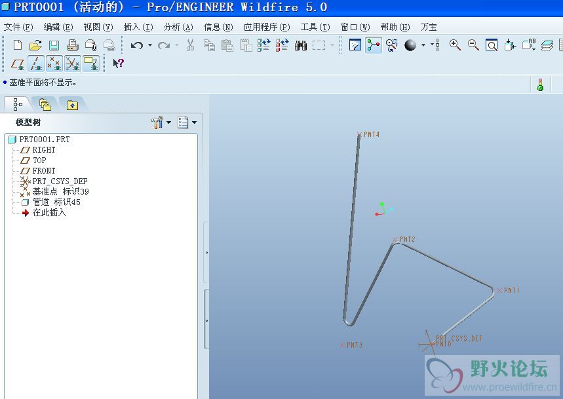
Task: Open the 插入(I) menu
Action: click(138, 27)
